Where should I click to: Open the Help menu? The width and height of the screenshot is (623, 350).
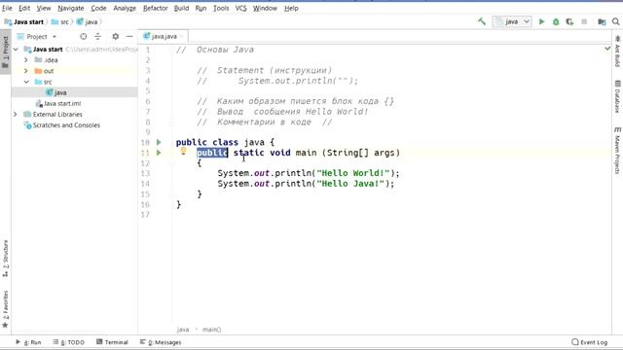click(x=291, y=8)
